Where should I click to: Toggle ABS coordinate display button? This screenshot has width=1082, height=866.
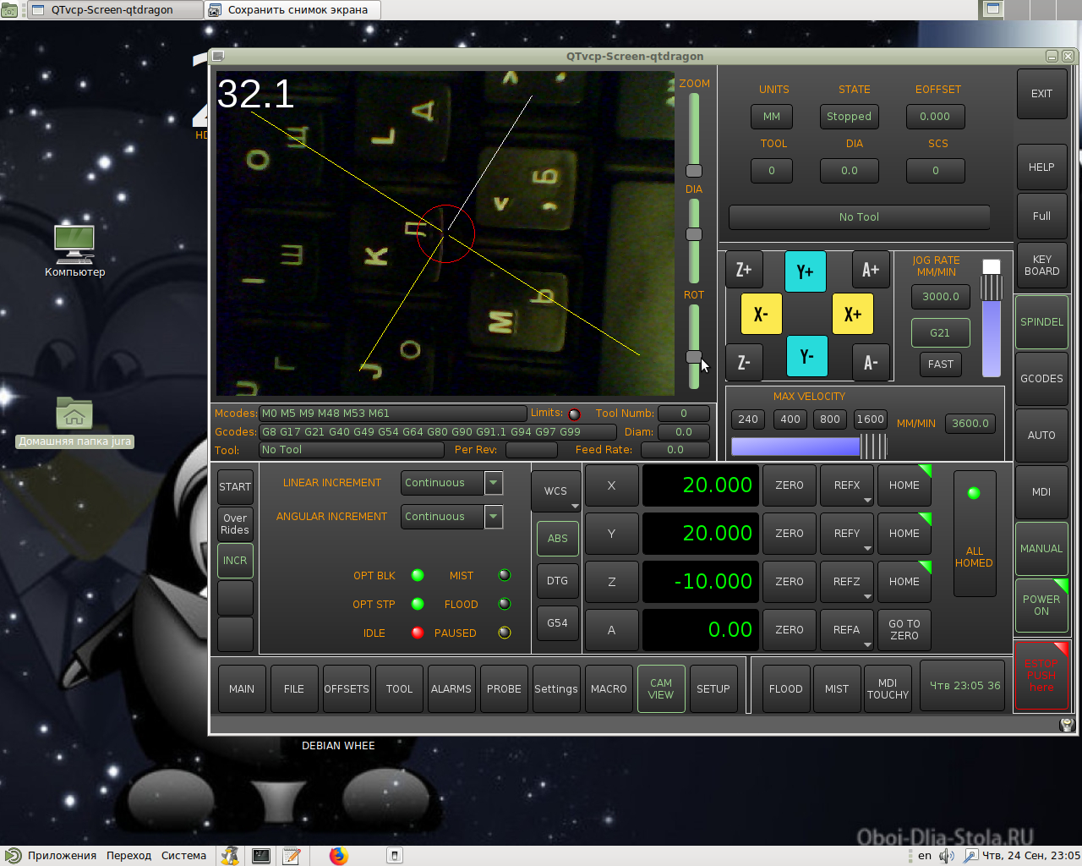tap(558, 538)
